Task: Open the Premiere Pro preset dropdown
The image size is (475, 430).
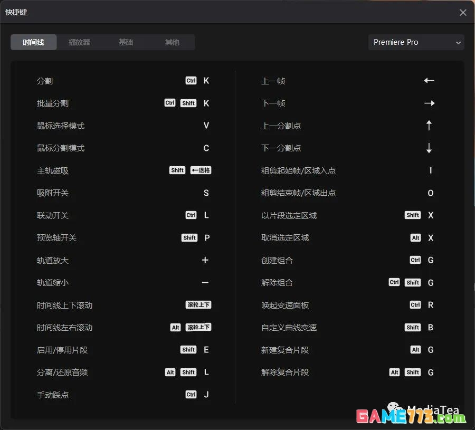Action: click(x=416, y=42)
